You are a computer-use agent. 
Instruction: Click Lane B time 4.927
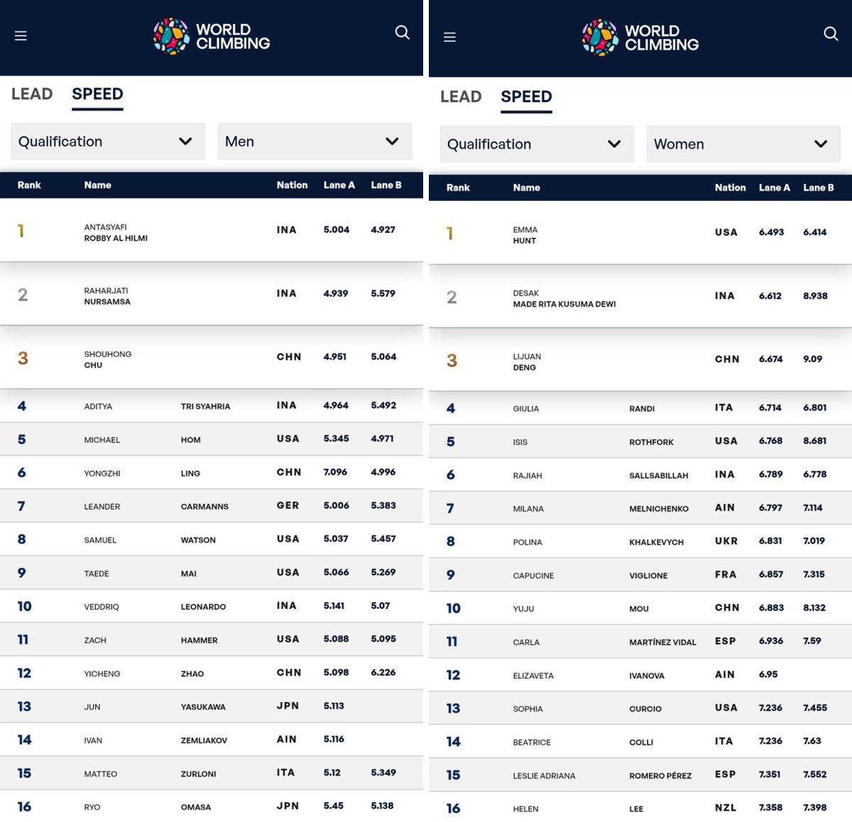[383, 230]
